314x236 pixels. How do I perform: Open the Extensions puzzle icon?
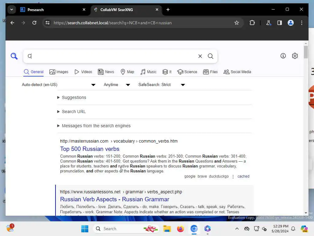(x=252, y=23)
